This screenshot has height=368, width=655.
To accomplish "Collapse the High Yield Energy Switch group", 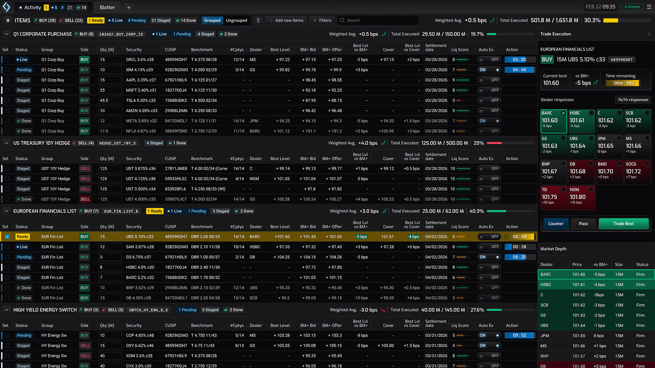I will tap(6, 310).
